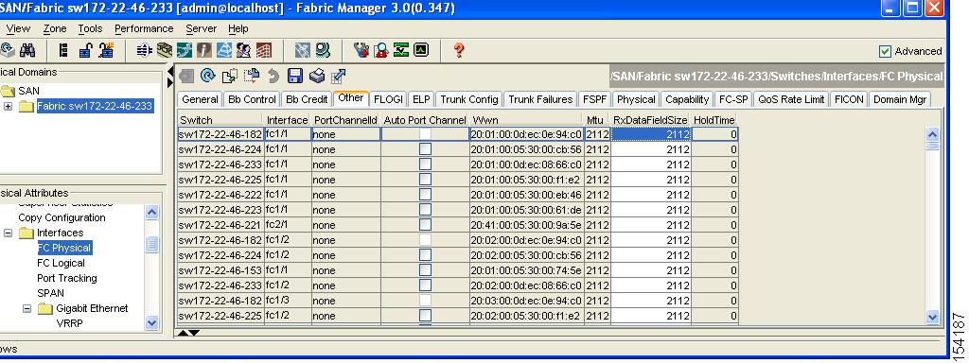969x363 pixels.
Task: Collapse the Gigabit Ethernet folder
Action: coord(27,309)
